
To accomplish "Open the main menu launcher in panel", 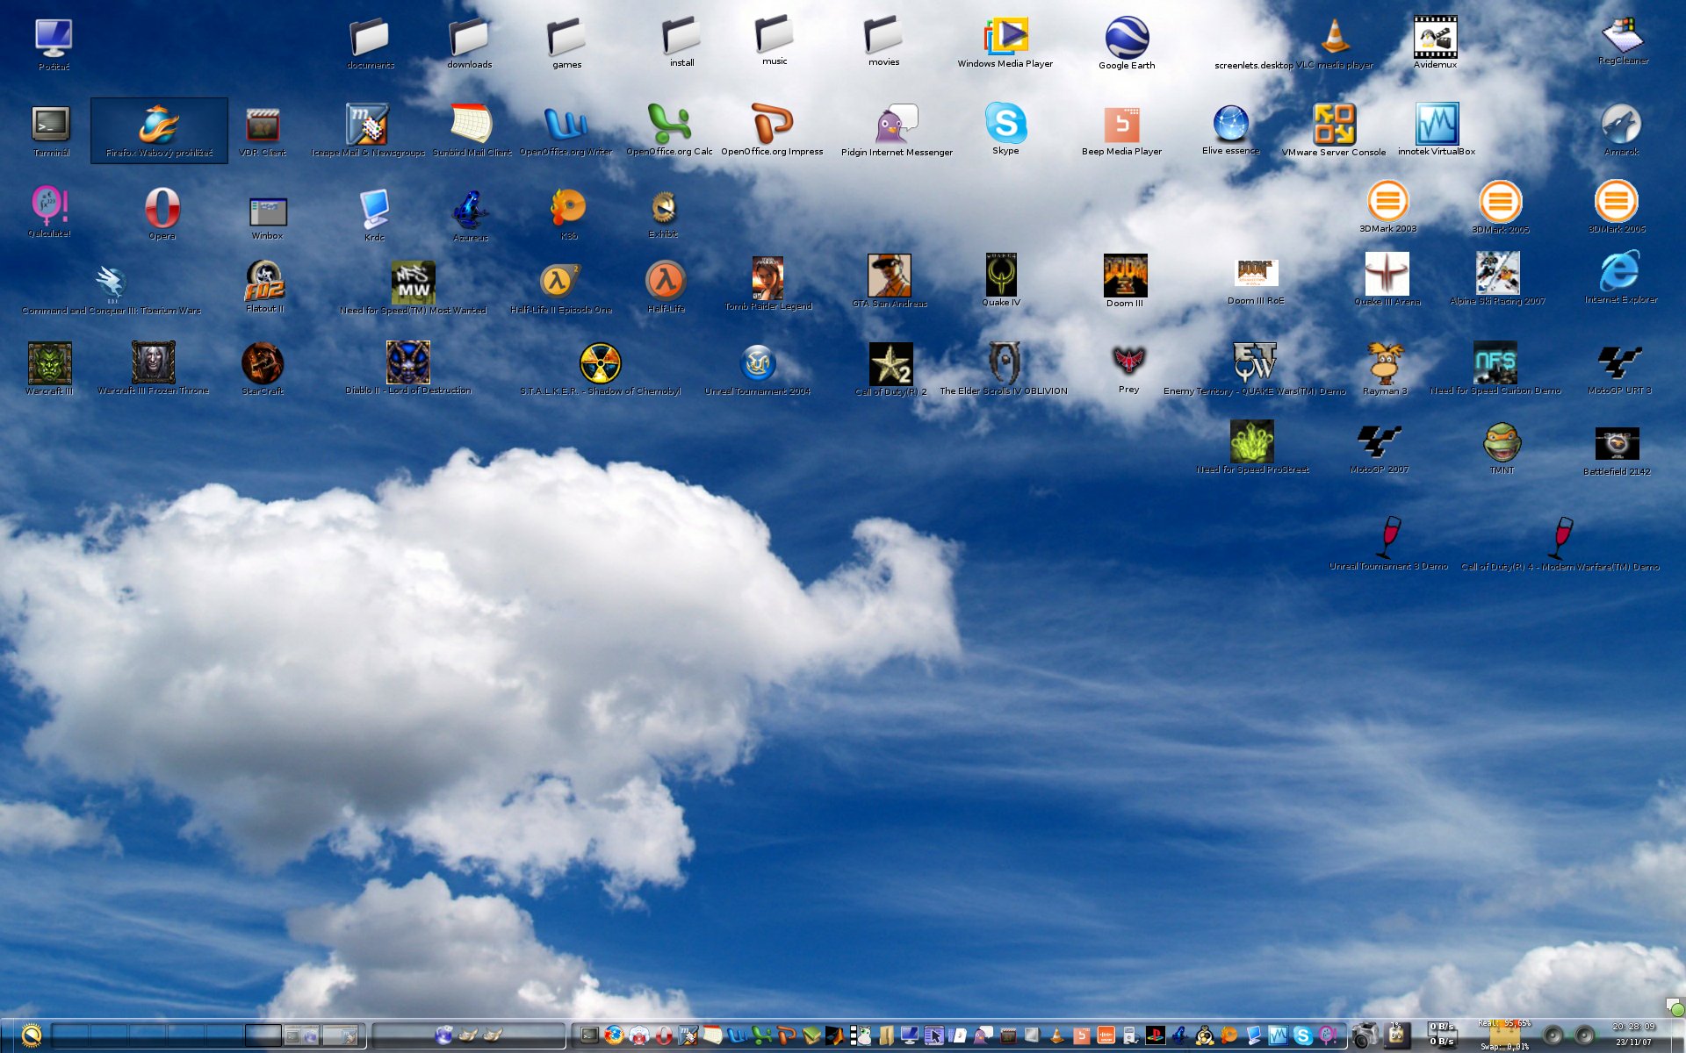I will [x=31, y=1035].
